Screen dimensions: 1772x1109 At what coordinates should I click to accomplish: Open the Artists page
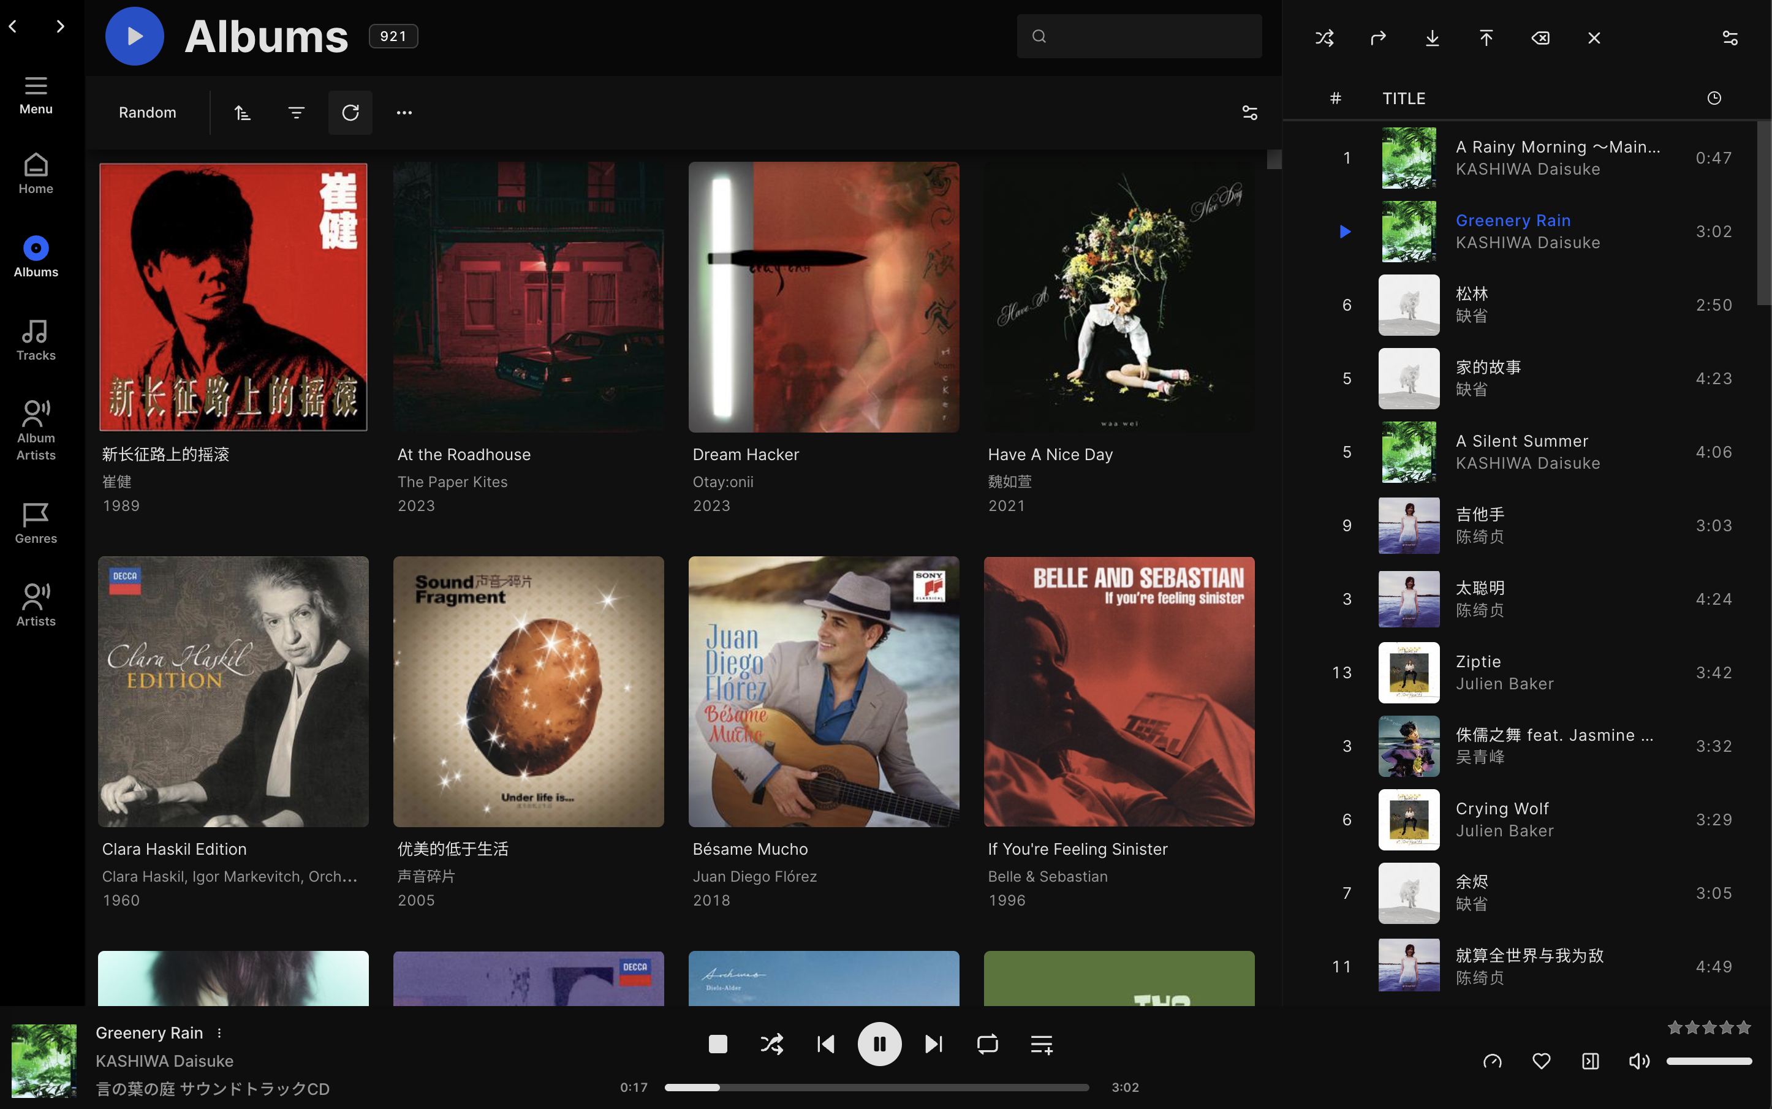[x=35, y=606]
